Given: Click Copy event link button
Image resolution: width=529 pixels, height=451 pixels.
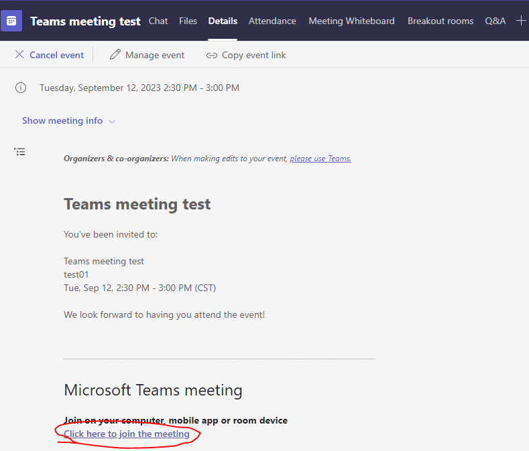Looking at the screenshot, I should (x=246, y=55).
